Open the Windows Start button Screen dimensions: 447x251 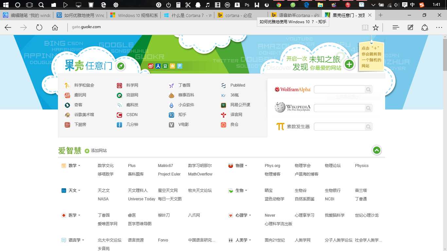pyautogui.click(x=6, y=5)
